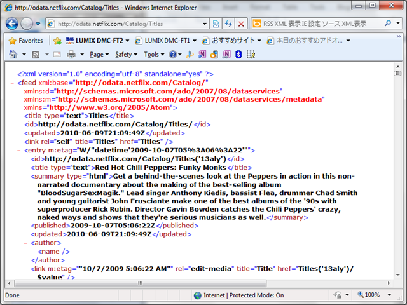The width and height of the screenshot is (407, 305).
Task: Show more favorites bar chevron
Action: coord(399,37)
